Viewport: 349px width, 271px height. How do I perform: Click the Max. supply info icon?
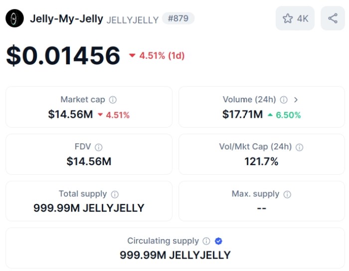point(287,194)
